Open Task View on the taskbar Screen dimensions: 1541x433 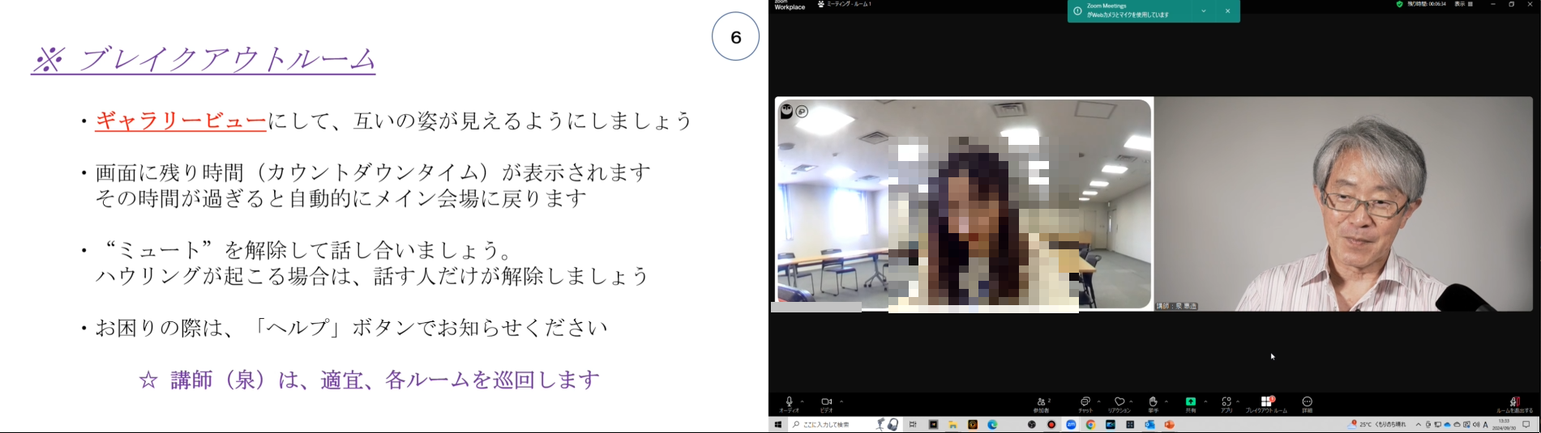click(913, 425)
